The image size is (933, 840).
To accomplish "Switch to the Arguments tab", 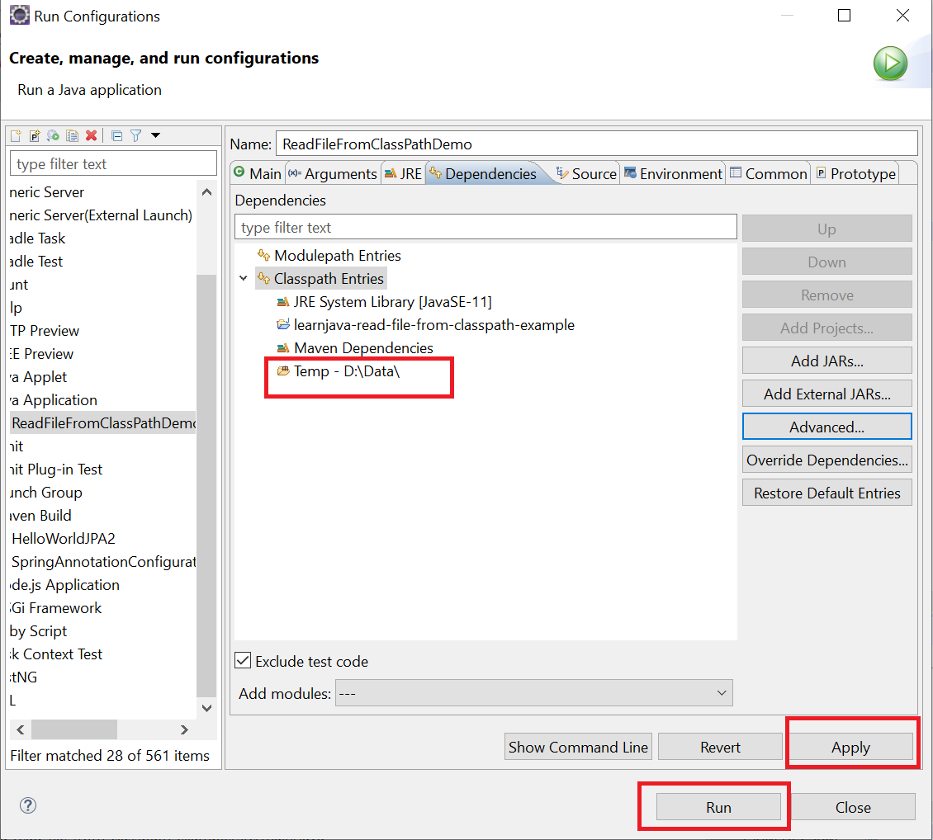I will (332, 174).
